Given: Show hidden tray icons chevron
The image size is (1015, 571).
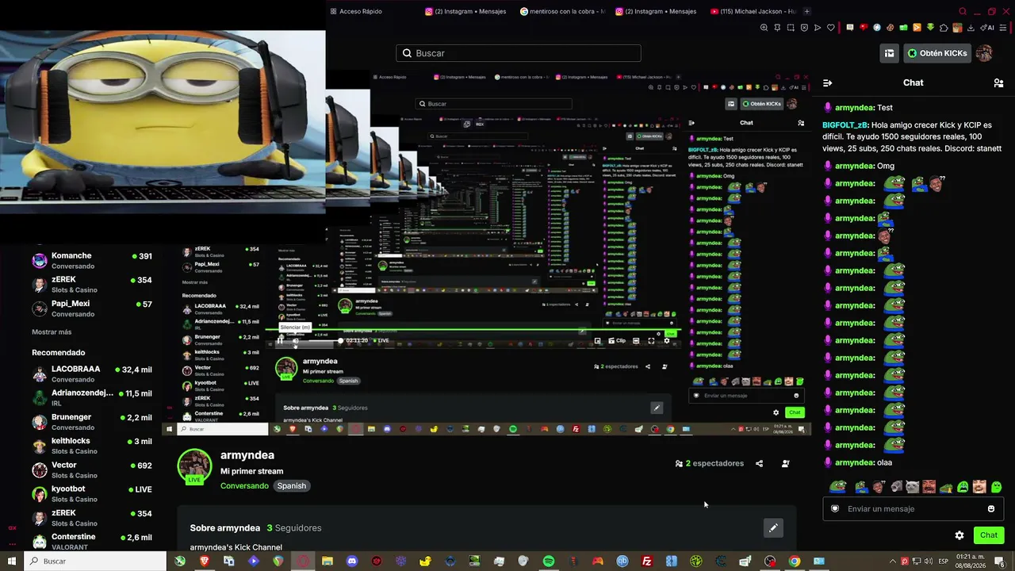Looking at the screenshot, I should pos(892,561).
